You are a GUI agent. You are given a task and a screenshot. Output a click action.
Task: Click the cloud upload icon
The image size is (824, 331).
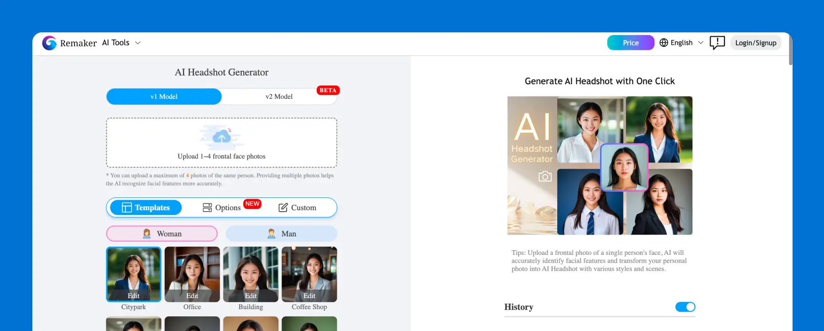click(221, 137)
